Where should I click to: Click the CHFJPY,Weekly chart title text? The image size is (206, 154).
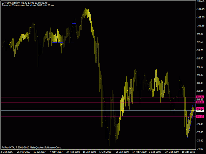click(x=11, y=3)
